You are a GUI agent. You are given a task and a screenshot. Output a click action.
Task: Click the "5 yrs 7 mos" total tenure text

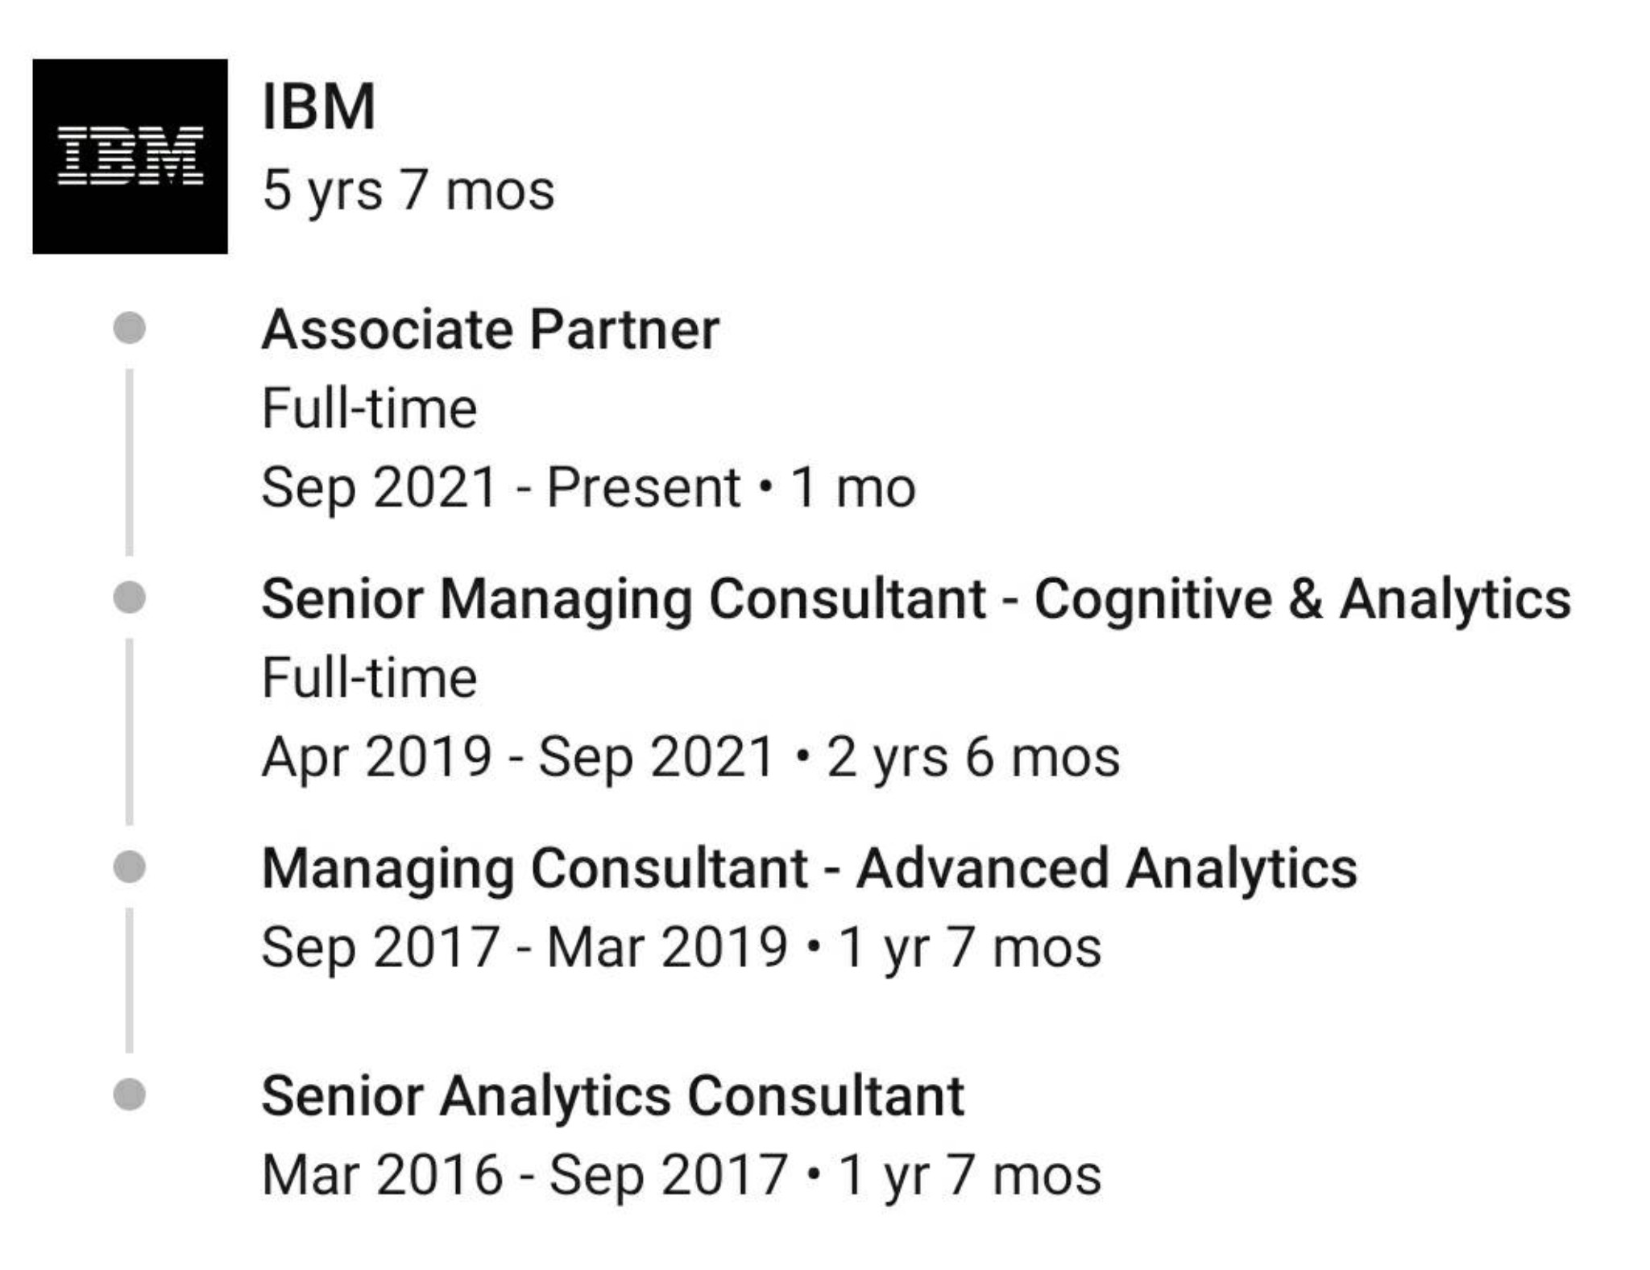408,191
